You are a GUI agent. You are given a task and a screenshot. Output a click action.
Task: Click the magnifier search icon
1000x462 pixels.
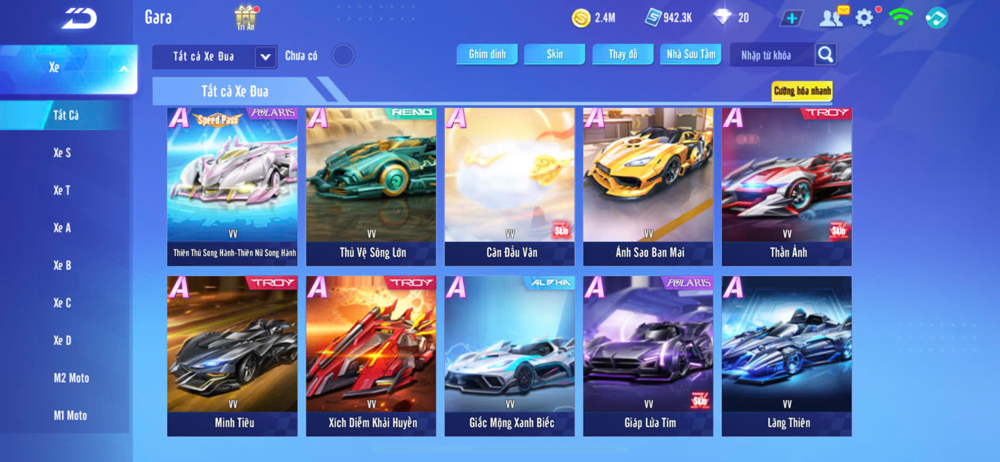(825, 54)
